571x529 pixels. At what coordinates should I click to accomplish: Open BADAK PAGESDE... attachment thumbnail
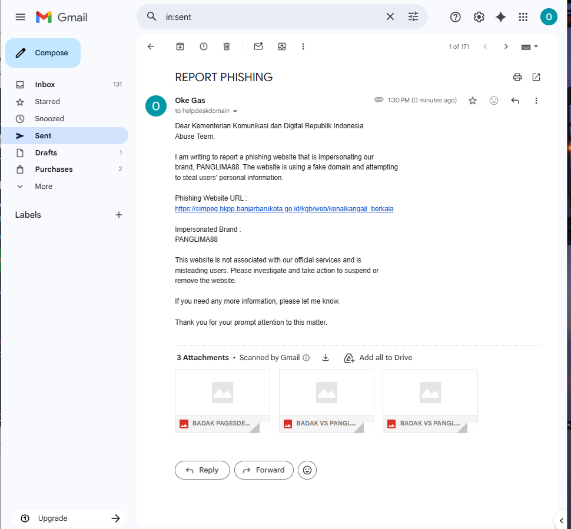223,401
